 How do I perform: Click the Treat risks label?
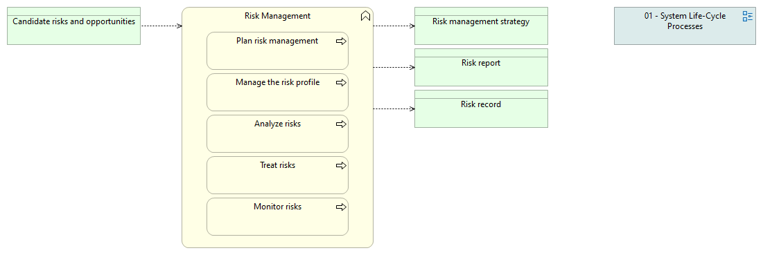tap(277, 165)
